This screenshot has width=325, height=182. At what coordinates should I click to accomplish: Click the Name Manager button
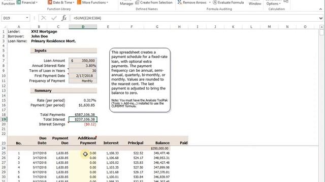(x=126, y=3)
